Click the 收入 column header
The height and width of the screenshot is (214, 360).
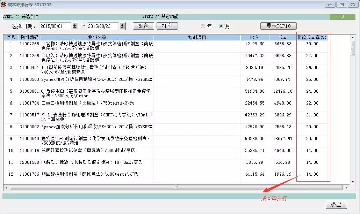coord(254,37)
